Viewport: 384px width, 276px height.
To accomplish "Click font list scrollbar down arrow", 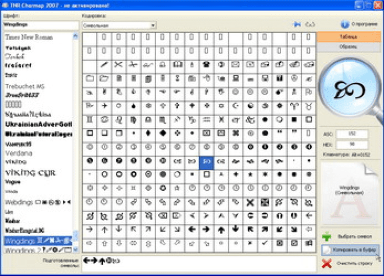I will [x=75, y=249].
